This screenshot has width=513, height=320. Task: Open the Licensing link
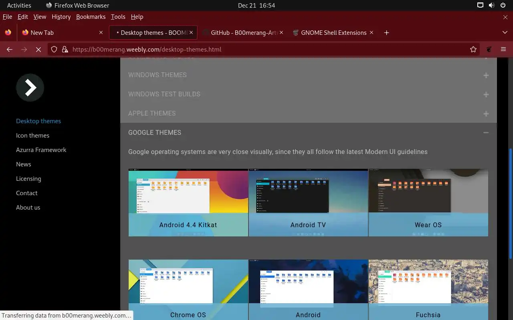(x=28, y=178)
